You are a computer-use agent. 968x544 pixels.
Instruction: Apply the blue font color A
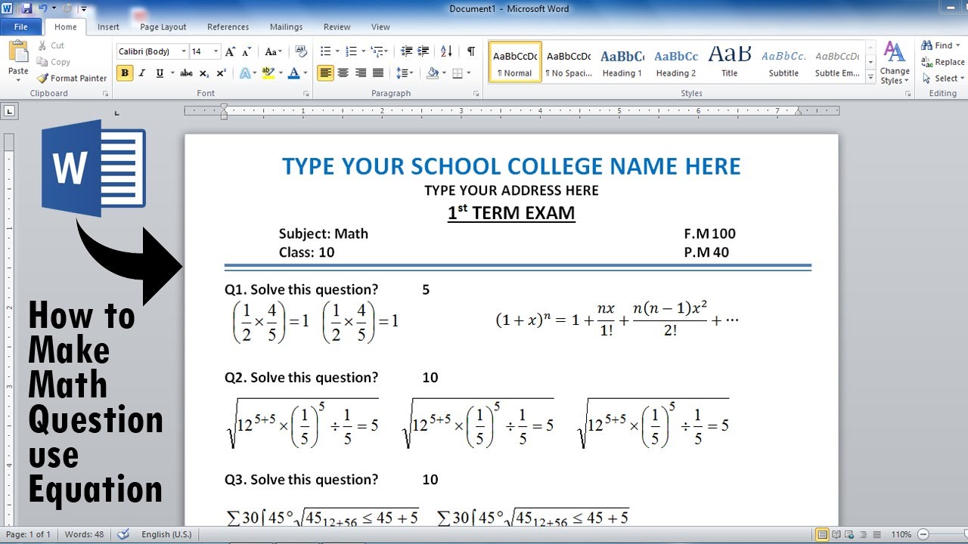tap(295, 73)
